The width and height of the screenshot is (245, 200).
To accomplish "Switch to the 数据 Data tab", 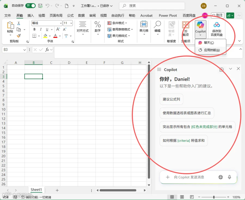I will 81,15.
